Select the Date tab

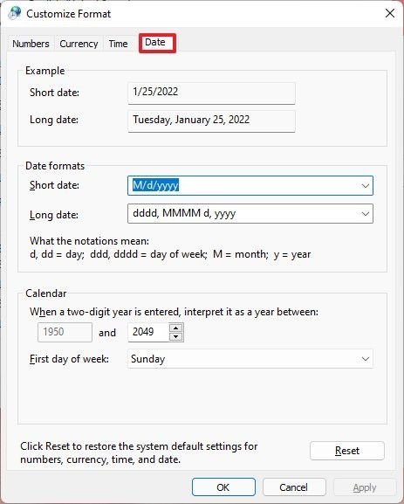coord(155,42)
